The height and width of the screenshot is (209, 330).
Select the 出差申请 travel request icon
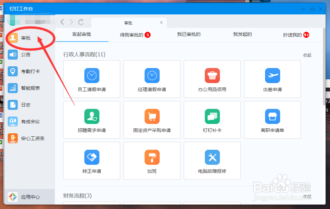click(272, 79)
